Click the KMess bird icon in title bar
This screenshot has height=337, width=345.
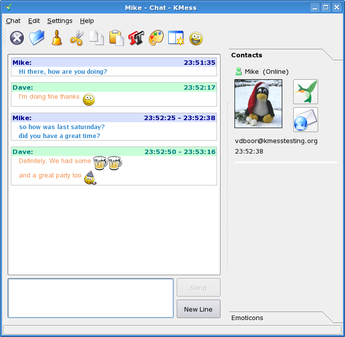click(8, 7)
